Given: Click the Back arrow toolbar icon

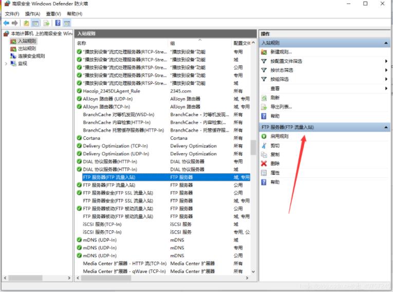Looking at the screenshot, I should (x=6, y=23).
